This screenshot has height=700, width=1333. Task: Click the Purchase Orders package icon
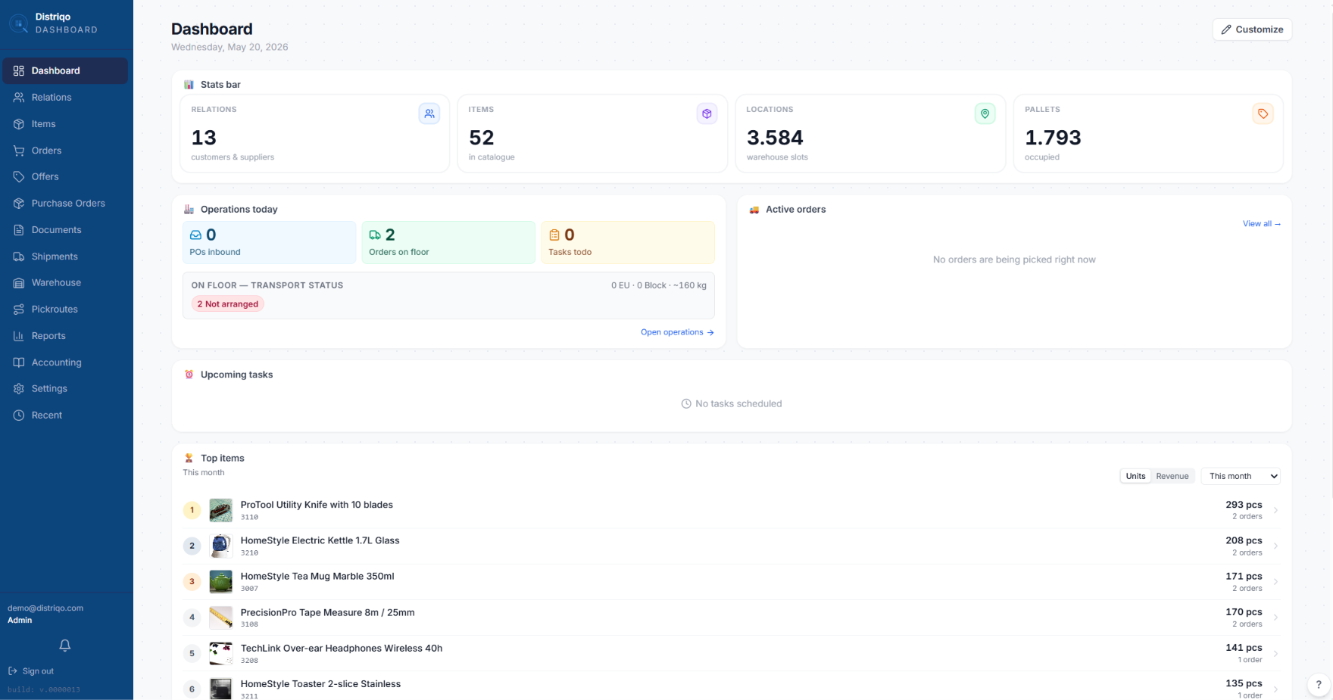pos(19,204)
